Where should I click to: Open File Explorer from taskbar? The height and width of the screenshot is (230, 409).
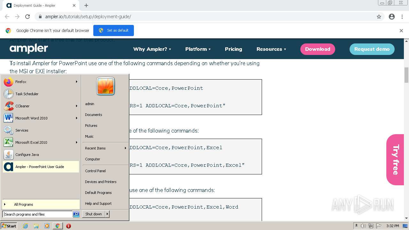36,226
